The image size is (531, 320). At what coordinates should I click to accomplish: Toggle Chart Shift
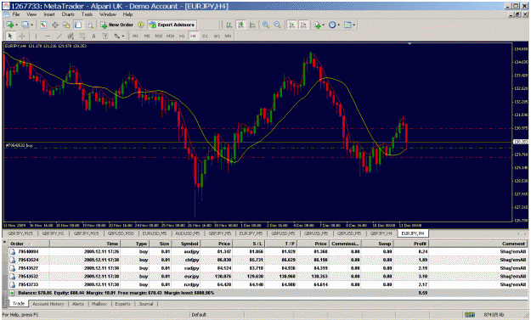[303, 25]
